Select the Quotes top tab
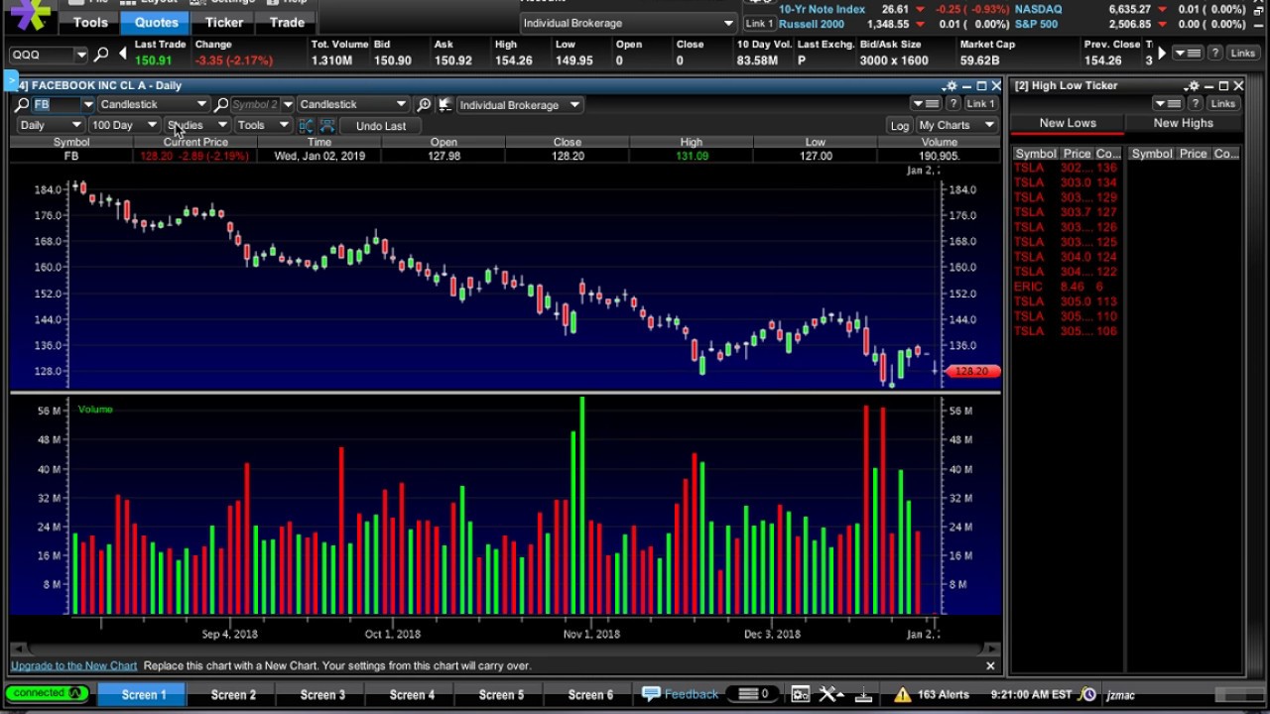The image size is (1270, 714). [x=157, y=22]
